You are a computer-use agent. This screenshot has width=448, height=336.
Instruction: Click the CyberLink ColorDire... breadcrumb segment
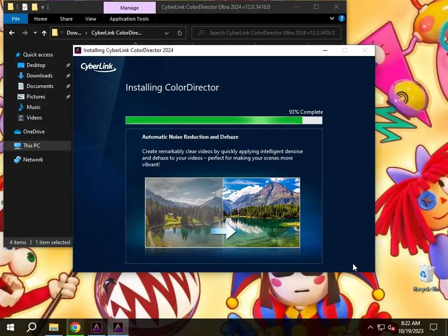click(116, 33)
